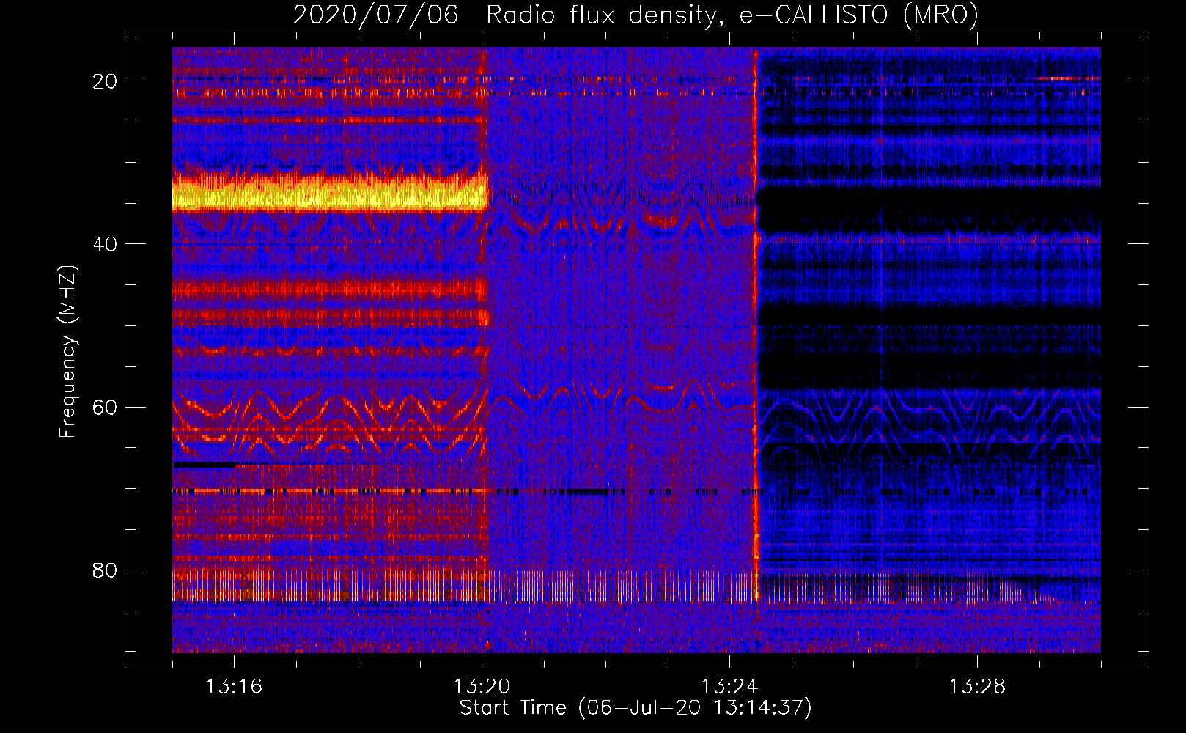This screenshot has width=1186, height=733.
Task: Click the 'Start Time (06-Jul-20 13:14:37)' x-axis label
Action: click(x=636, y=708)
